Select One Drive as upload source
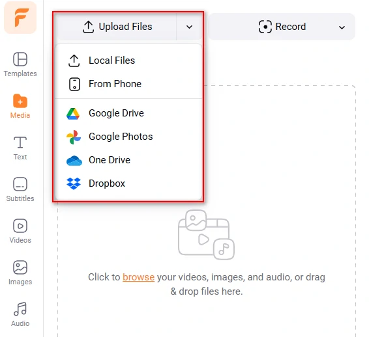 point(128,160)
